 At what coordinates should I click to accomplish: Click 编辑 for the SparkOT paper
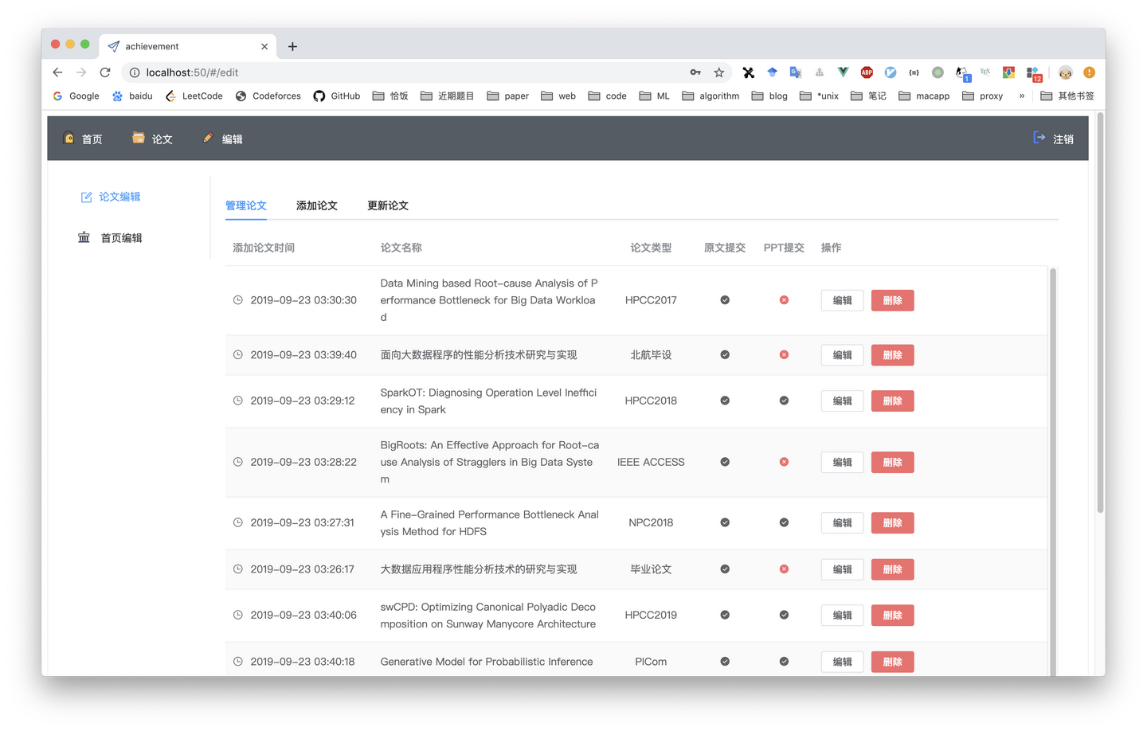click(x=842, y=401)
